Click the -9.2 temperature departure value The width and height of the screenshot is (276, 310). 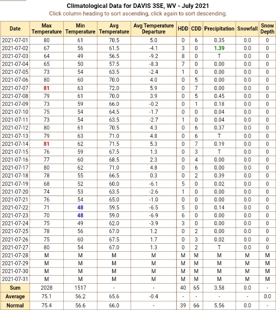coord(154,56)
